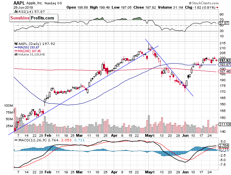The image size is (231, 175).
Task: Click the '100M' volume scale label
Action: tap(8, 106)
